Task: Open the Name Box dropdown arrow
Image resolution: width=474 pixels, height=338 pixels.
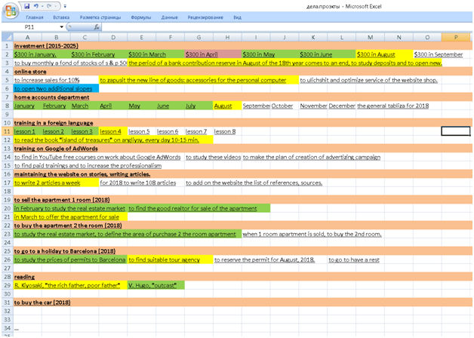Action: [x=62, y=27]
